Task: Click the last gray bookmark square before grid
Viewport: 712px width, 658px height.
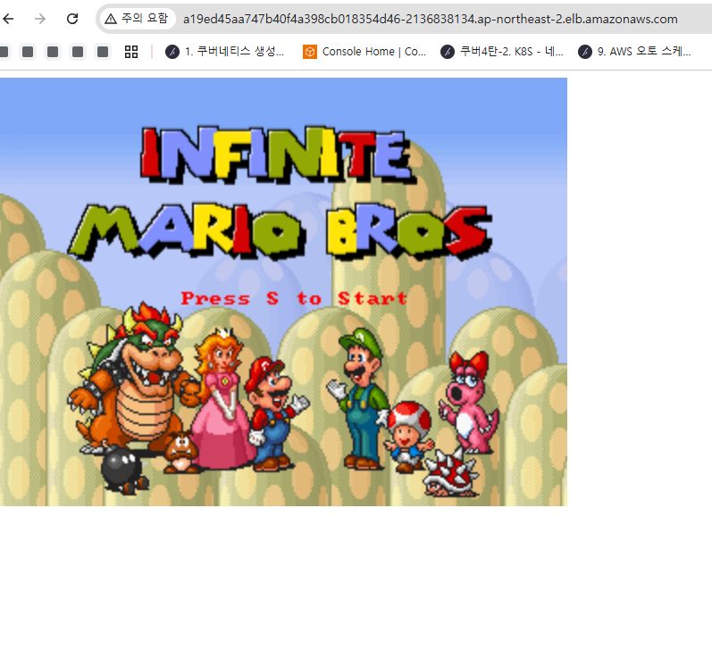Action: [x=103, y=52]
